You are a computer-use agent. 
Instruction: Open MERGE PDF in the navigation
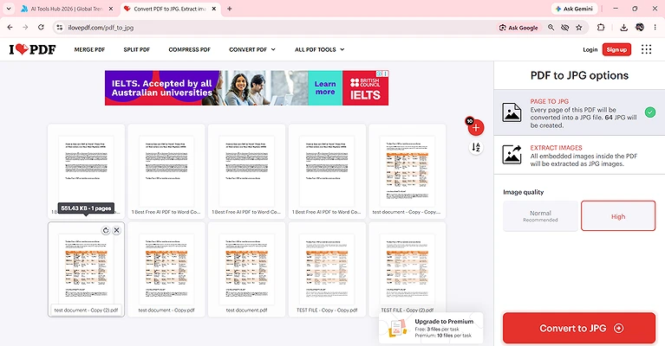click(x=89, y=49)
